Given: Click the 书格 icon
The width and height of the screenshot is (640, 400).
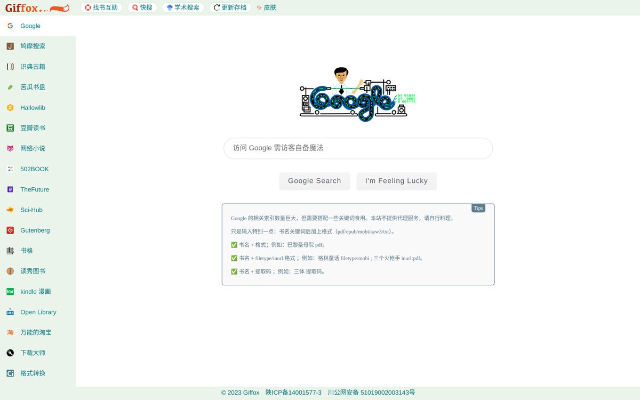Looking at the screenshot, I should click(x=10, y=251).
